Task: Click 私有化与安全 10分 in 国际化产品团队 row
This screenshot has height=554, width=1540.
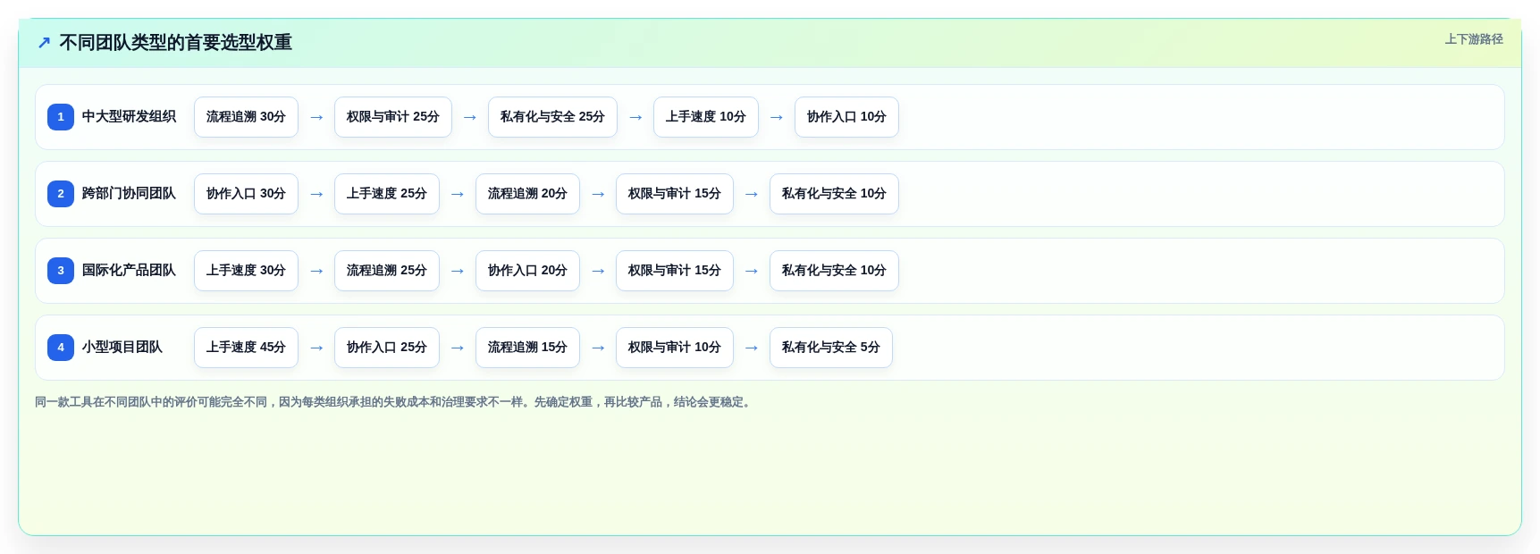Action: (834, 271)
